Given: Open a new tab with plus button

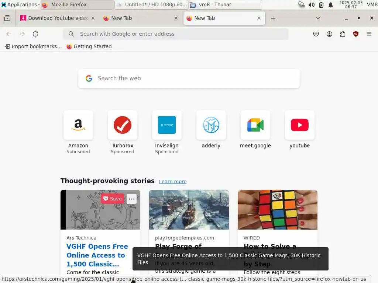Looking at the screenshot, I should tap(273, 18).
